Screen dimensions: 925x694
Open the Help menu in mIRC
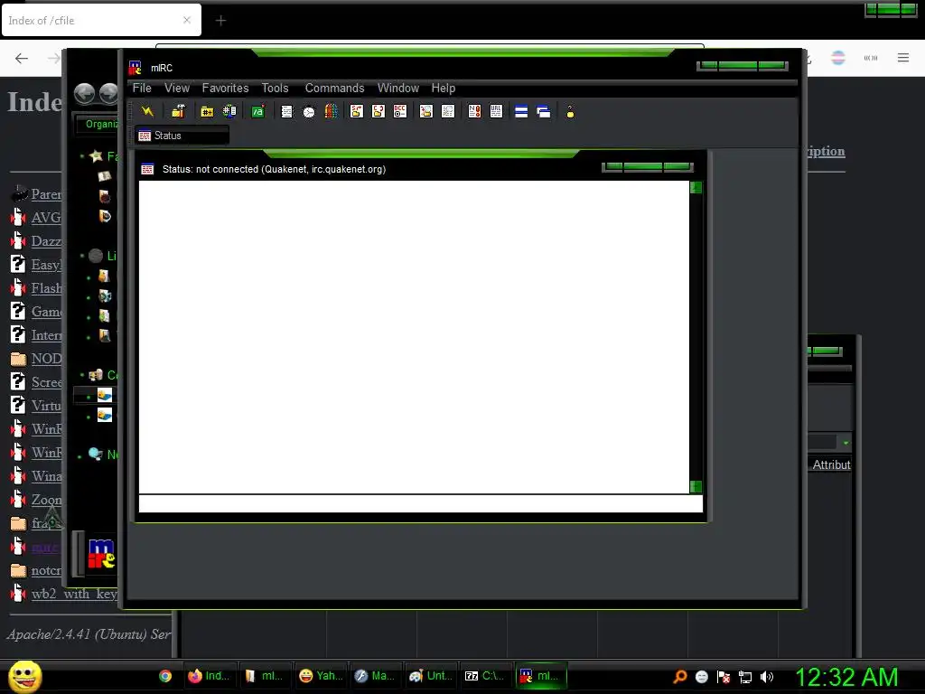443,88
